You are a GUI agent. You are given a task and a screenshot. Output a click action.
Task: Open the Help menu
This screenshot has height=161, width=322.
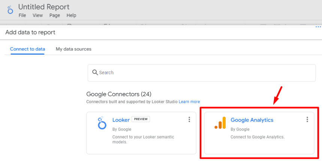point(71,15)
